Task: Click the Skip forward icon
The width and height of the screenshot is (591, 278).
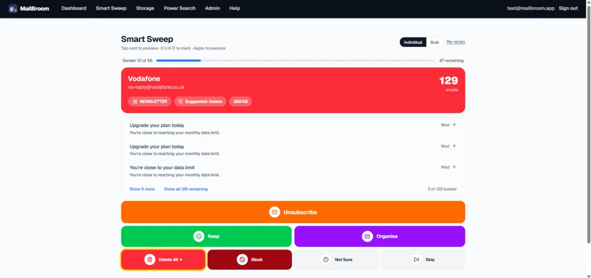Action: pos(416,259)
